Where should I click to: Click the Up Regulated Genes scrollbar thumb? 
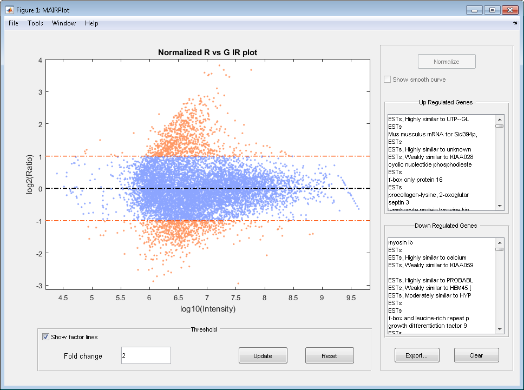coord(500,126)
